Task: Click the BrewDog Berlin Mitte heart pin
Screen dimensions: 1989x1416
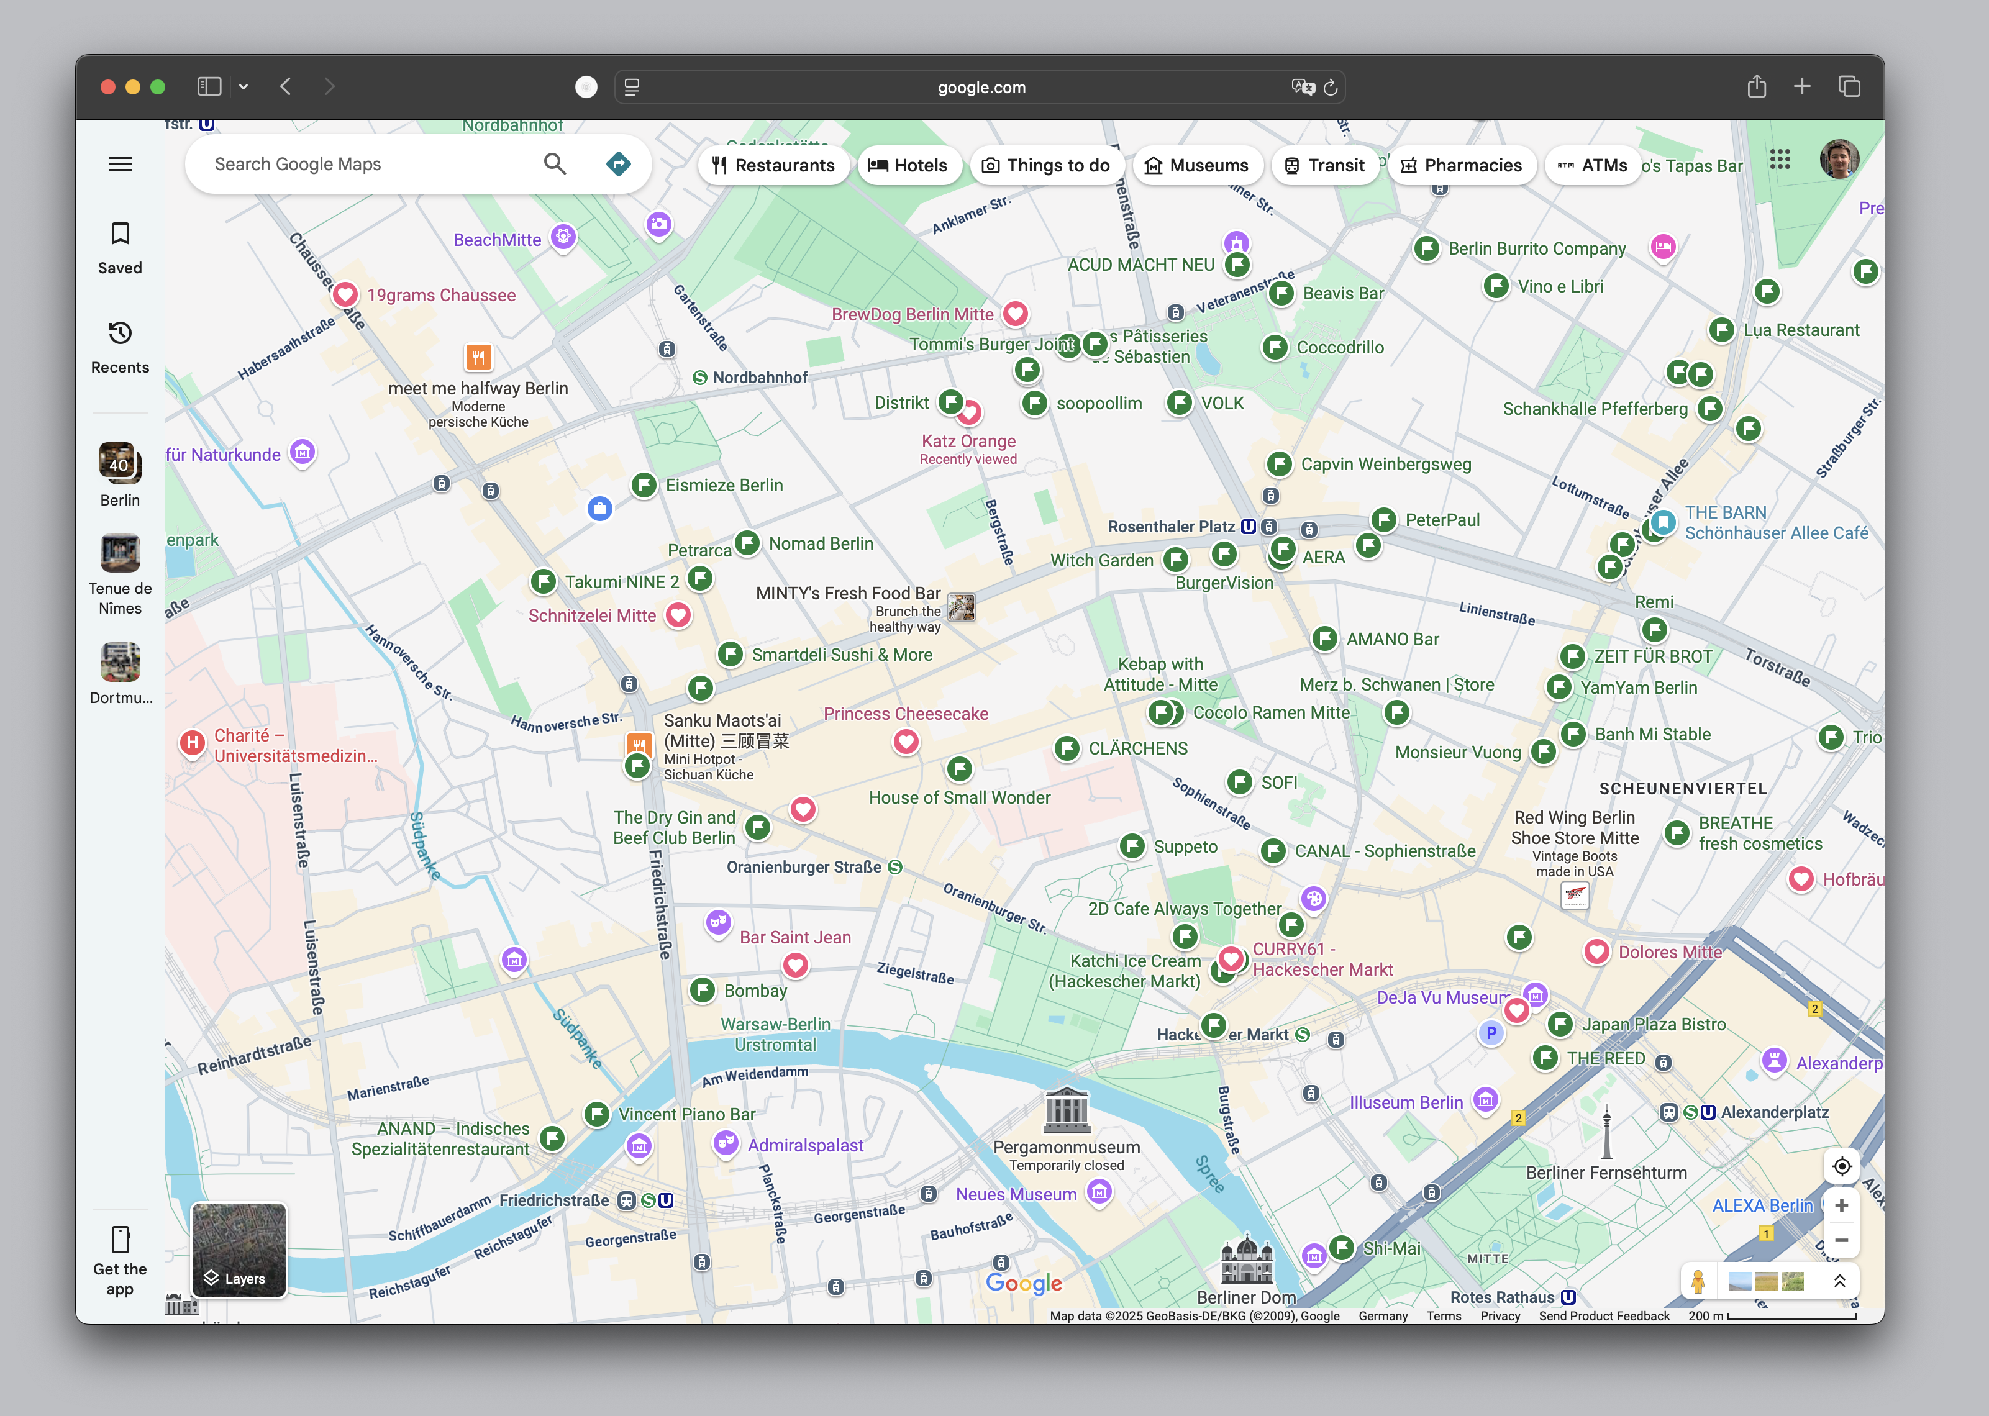Action: [x=1015, y=314]
